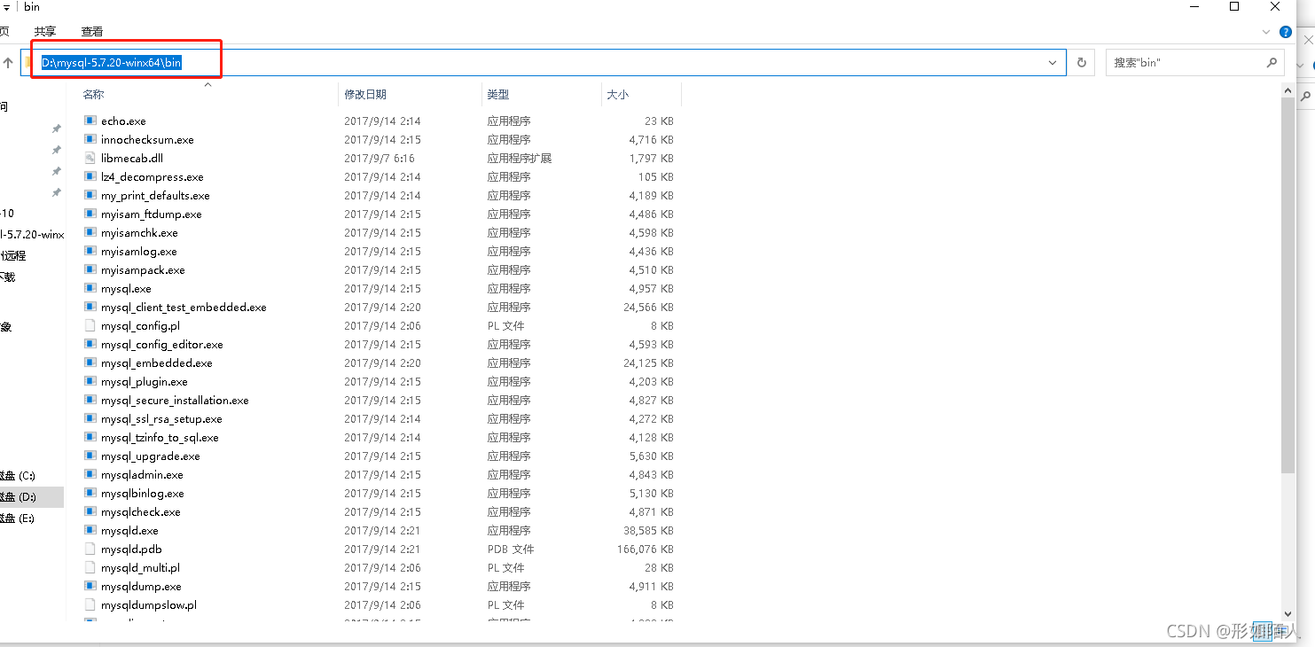The height and width of the screenshot is (647, 1315).
Task: Select mysql_tzinfo_to_sql.exe file name
Action: pyautogui.click(x=160, y=437)
